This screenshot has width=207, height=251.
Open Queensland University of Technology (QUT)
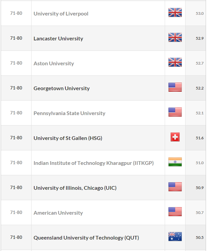click(x=86, y=238)
